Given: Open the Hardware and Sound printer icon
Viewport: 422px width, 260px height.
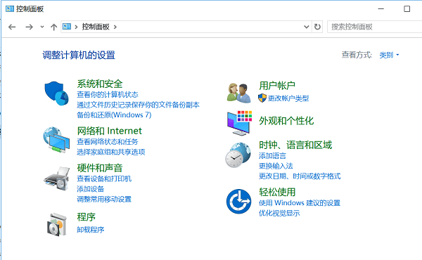Looking at the screenshot, I should [x=56, y=178].
